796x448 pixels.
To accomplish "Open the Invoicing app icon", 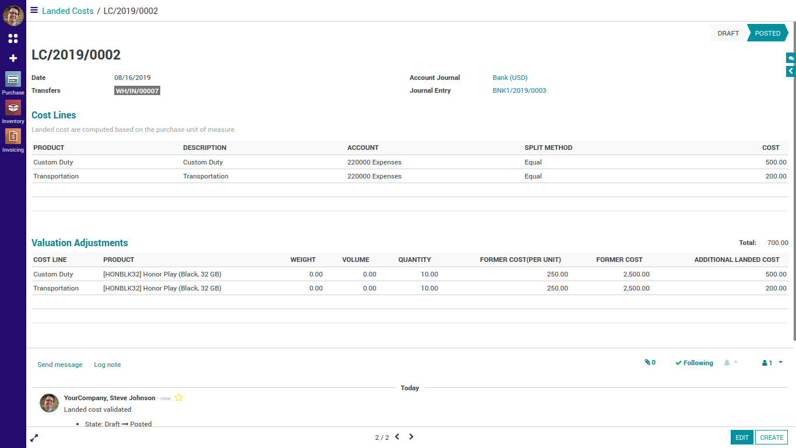I will tap(13, 136).
